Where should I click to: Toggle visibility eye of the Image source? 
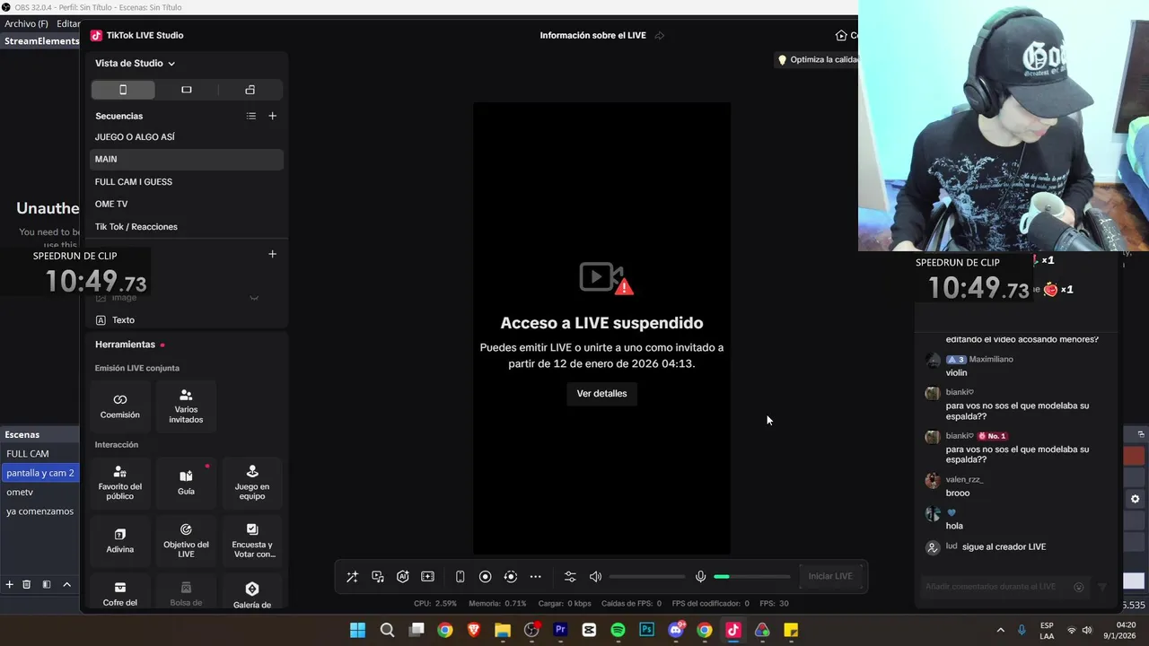coord(254,297)
